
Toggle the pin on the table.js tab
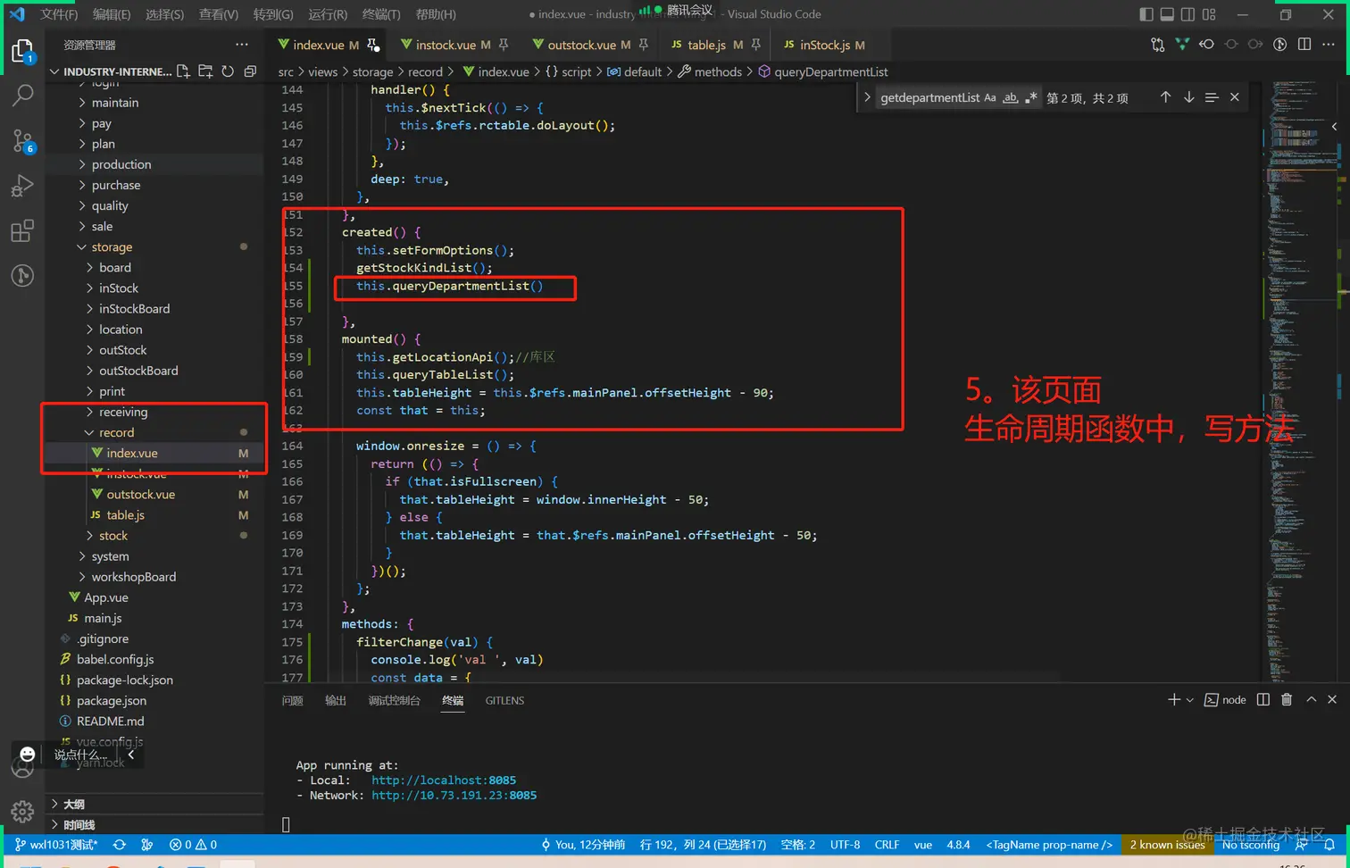(x=756, y=45)
